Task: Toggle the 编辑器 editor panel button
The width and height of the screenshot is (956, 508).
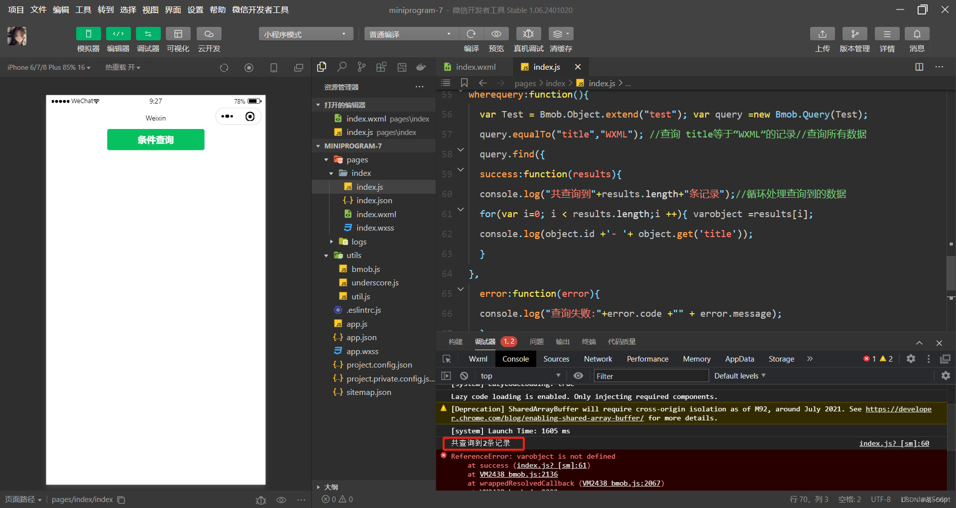Action: 118,34
